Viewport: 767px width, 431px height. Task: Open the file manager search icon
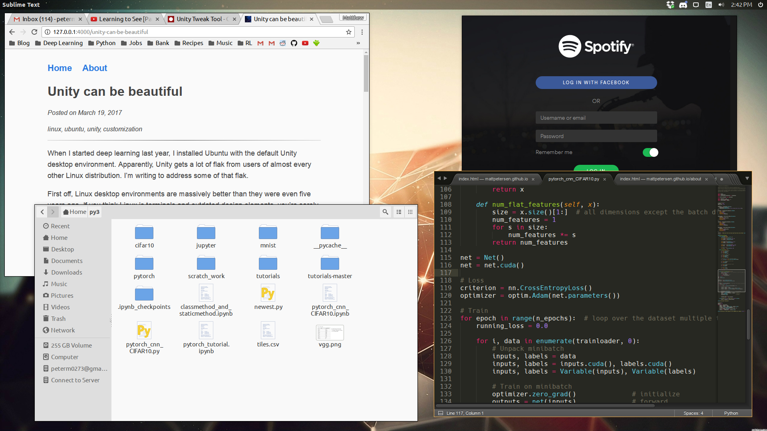point(385,212)
